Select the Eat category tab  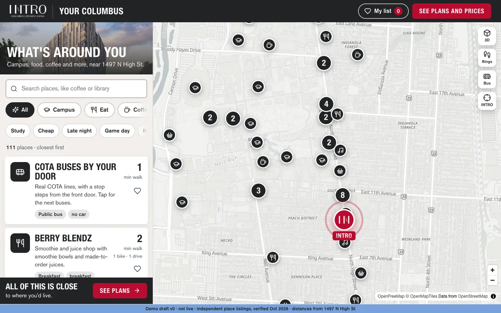[x=99, y=110]
